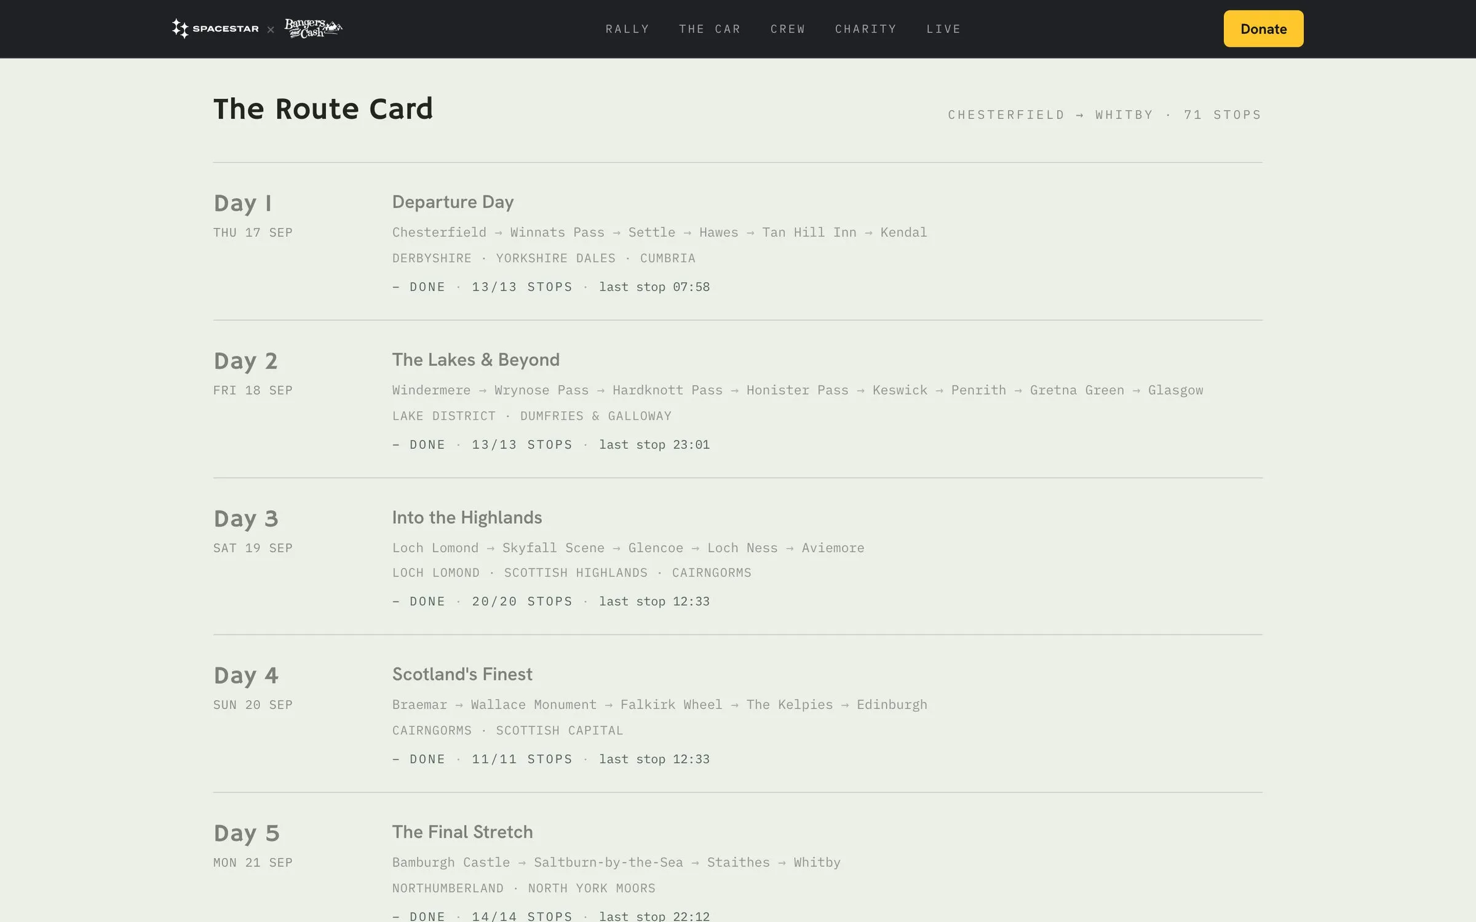Viewport: 1476px width, 922px height.
Task: Click the Day 1 label
Action: [x=242, y=203]
